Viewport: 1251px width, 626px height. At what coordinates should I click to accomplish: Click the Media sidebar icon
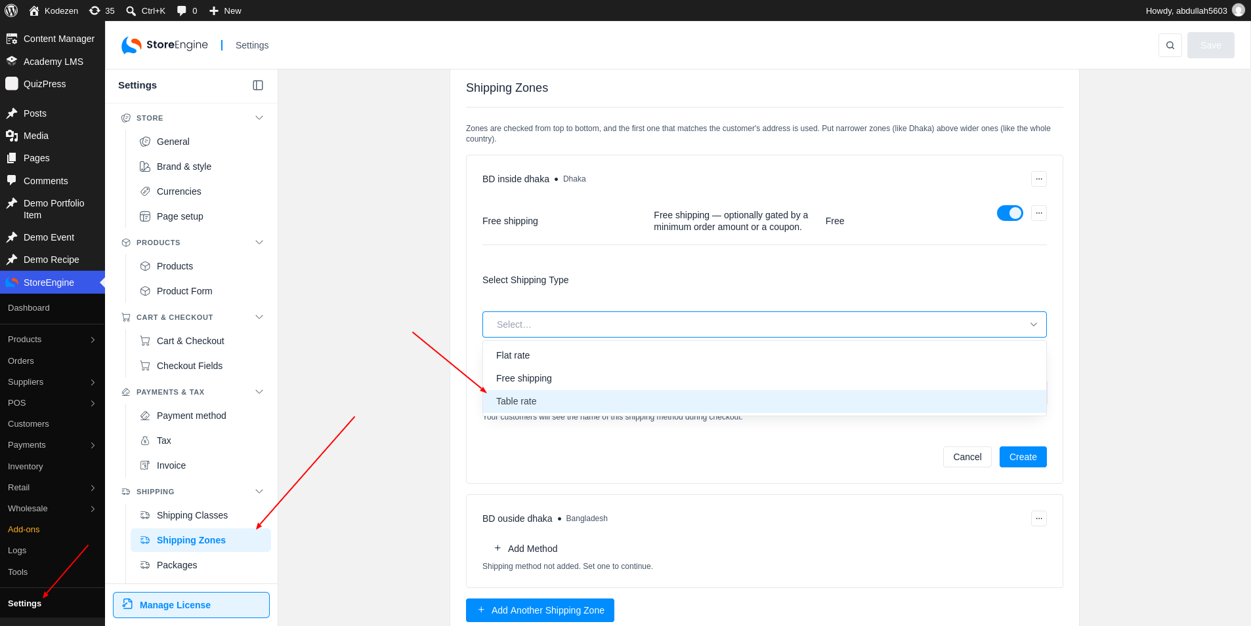tap(12, 136)
